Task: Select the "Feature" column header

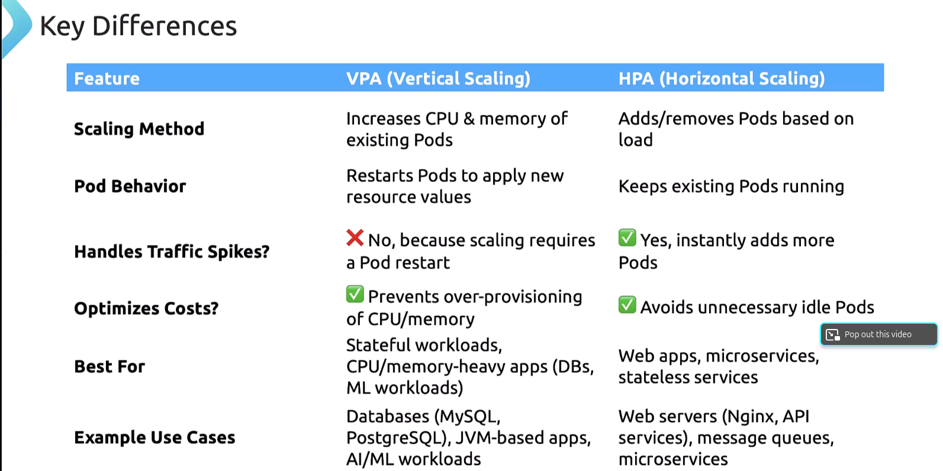Action: point(107,79)
